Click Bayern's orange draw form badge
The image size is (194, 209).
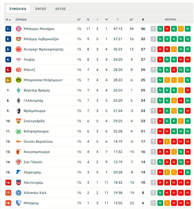[181, 29]
